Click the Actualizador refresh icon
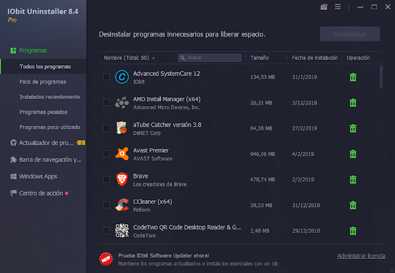 14,143
